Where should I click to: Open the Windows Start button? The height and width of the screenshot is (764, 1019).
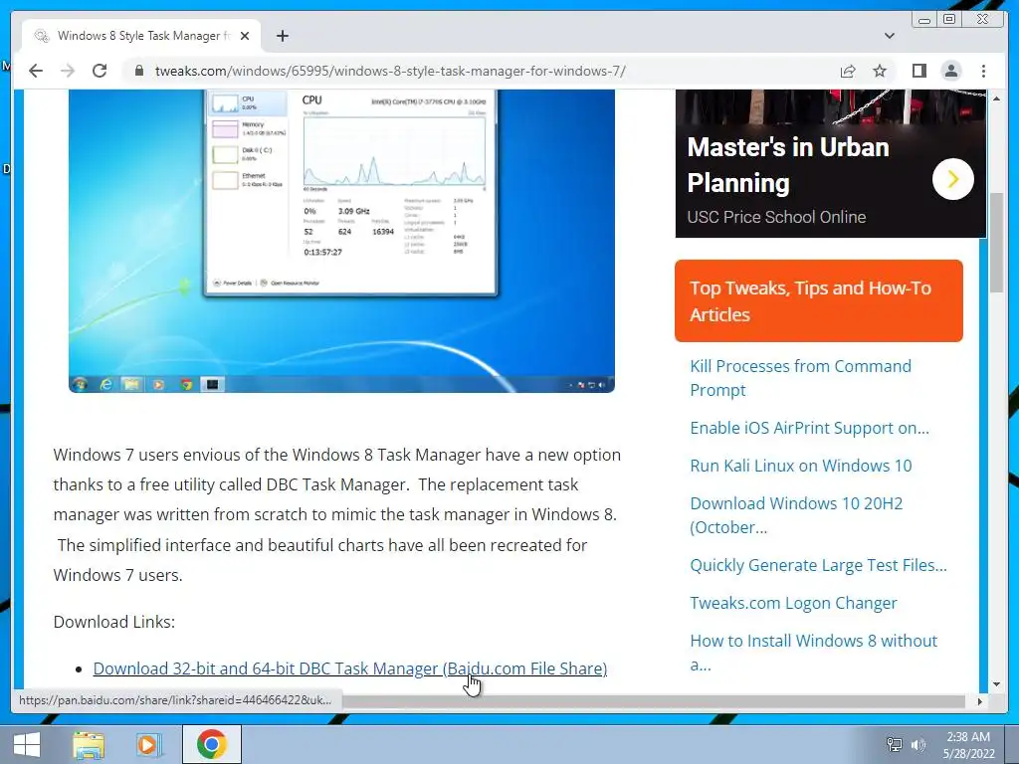click(27, 744)
